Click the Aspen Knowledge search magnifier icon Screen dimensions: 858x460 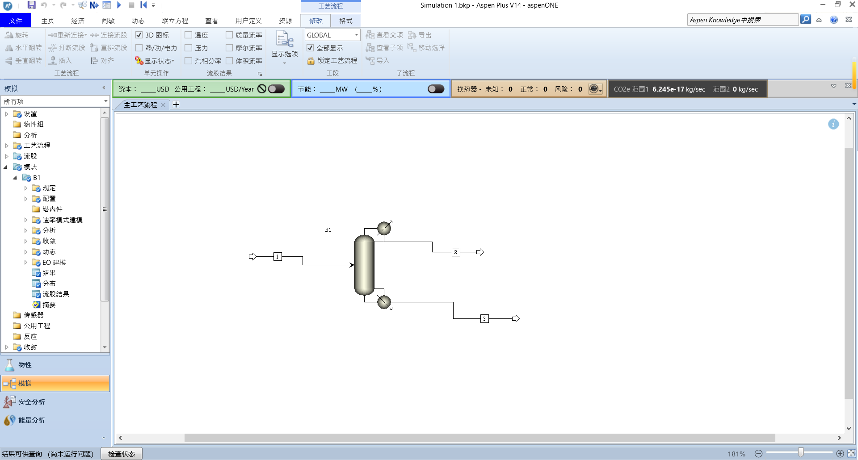coord(805,20)
